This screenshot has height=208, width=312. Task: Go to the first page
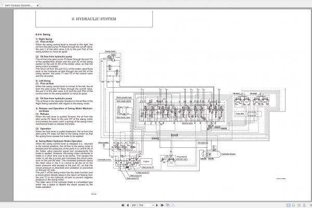(x=123, y=205)
